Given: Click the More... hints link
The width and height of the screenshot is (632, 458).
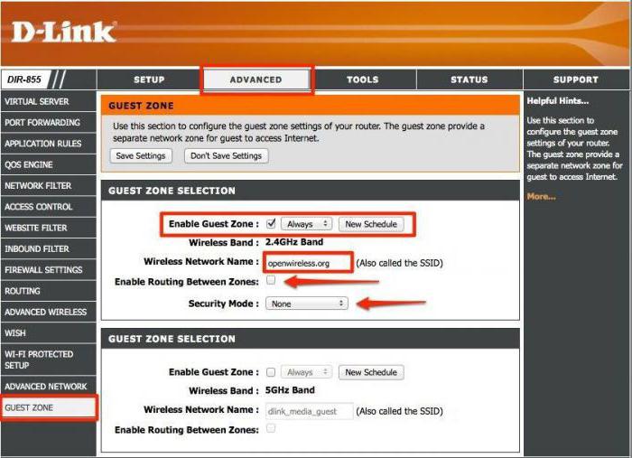Looking at the screenshot, I should (541, 196).
